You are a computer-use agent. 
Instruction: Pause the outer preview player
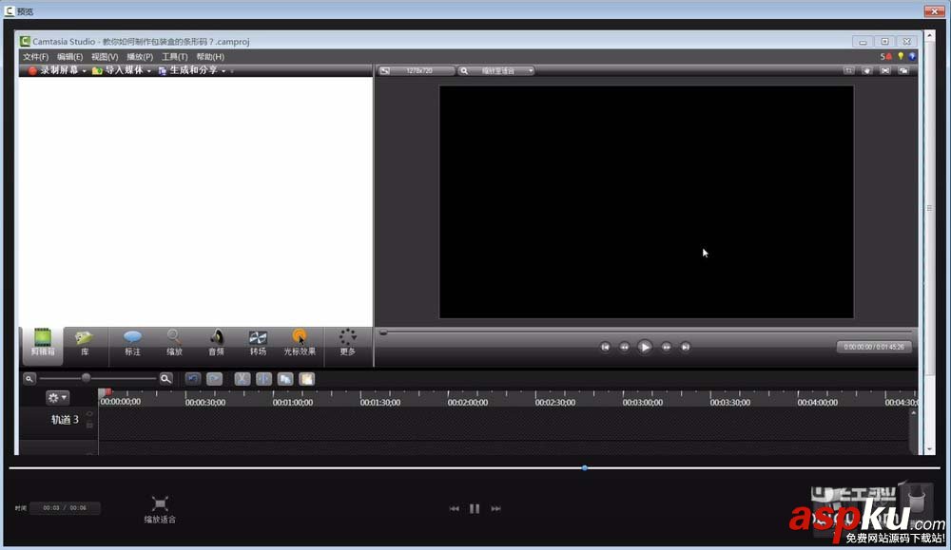pos(475,509)
